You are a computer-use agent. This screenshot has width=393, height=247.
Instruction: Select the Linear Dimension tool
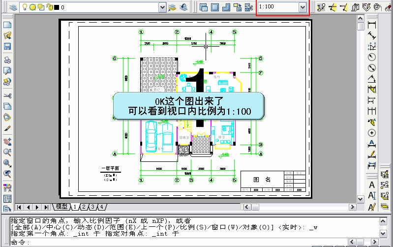(x=372, y=25)
